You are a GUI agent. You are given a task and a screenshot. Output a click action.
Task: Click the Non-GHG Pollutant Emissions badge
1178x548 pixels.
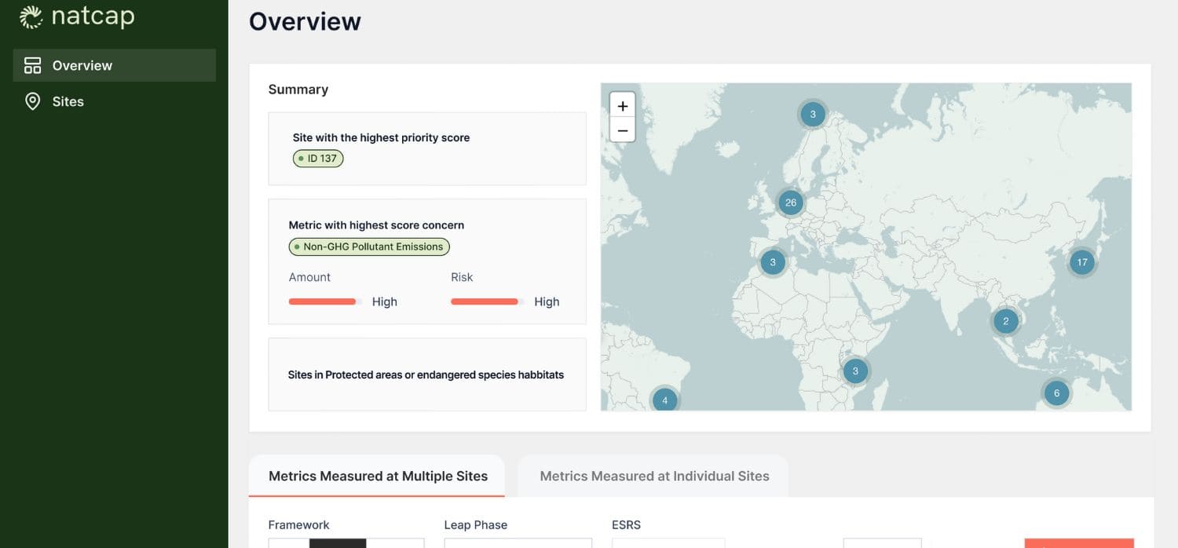point(369,247)
